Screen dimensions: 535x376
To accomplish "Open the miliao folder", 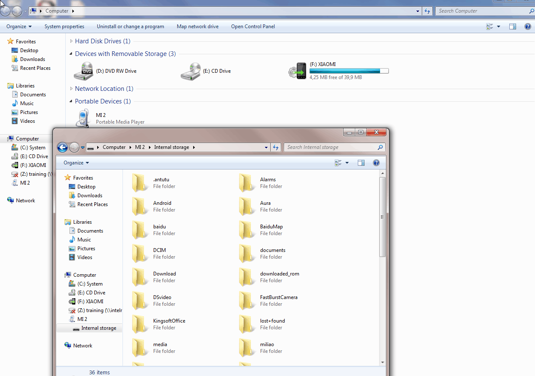I will pos(247,348).
